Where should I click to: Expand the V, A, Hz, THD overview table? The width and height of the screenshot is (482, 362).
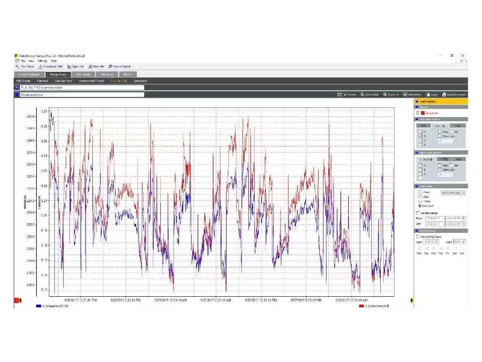16,87
